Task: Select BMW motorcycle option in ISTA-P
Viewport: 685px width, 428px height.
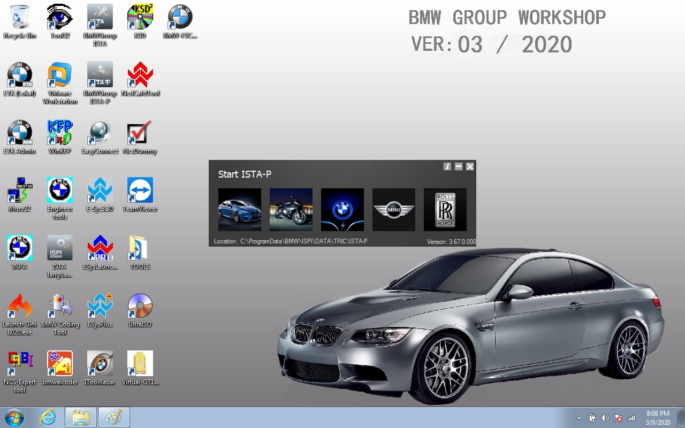Action: (x=291, y=210)
